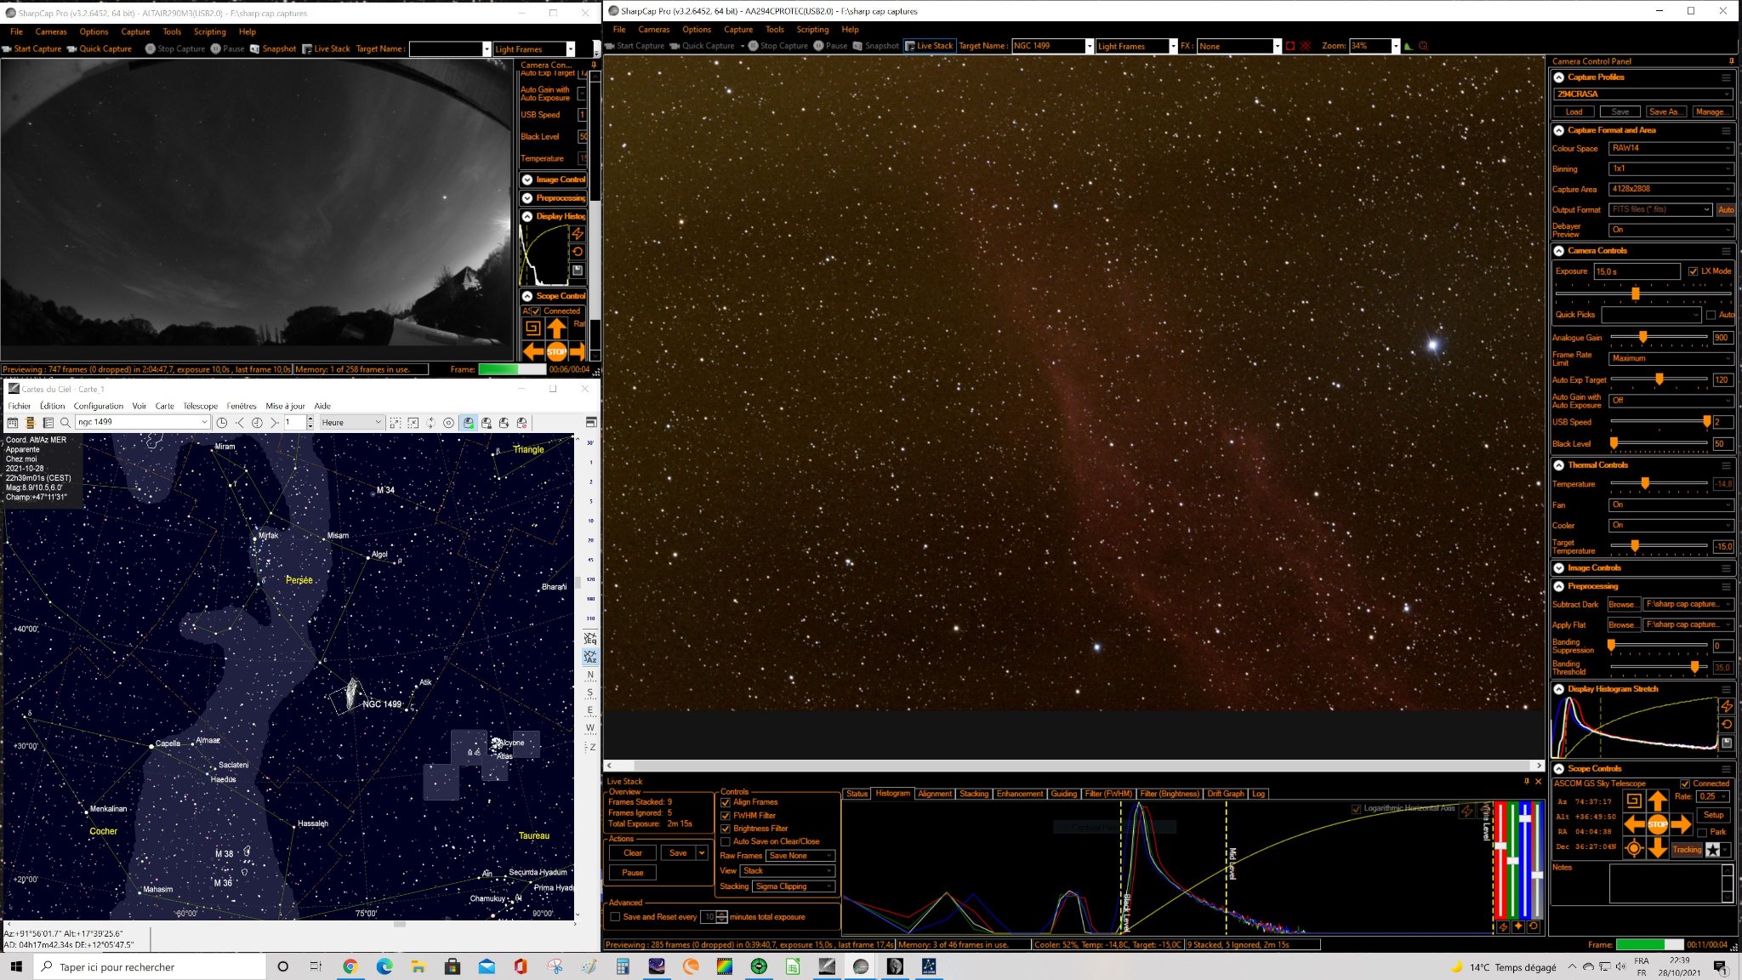Click Clear button in Live Stack Actions
This screenshot has height=980, width=1742.
633,853
